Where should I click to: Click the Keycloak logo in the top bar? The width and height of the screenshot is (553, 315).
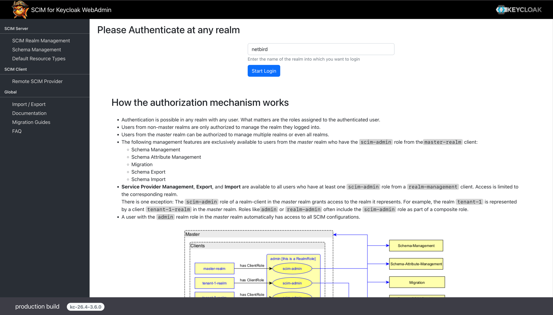point(519,10)
